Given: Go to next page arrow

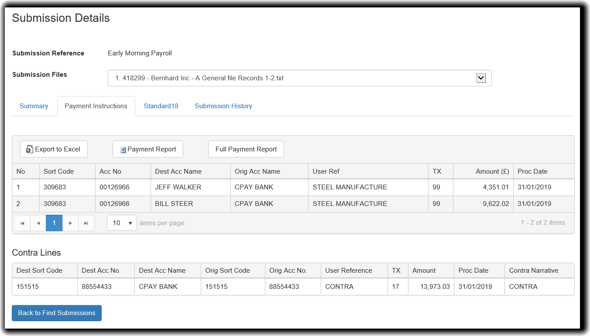Looking at the screenshot, I should 70,223.
